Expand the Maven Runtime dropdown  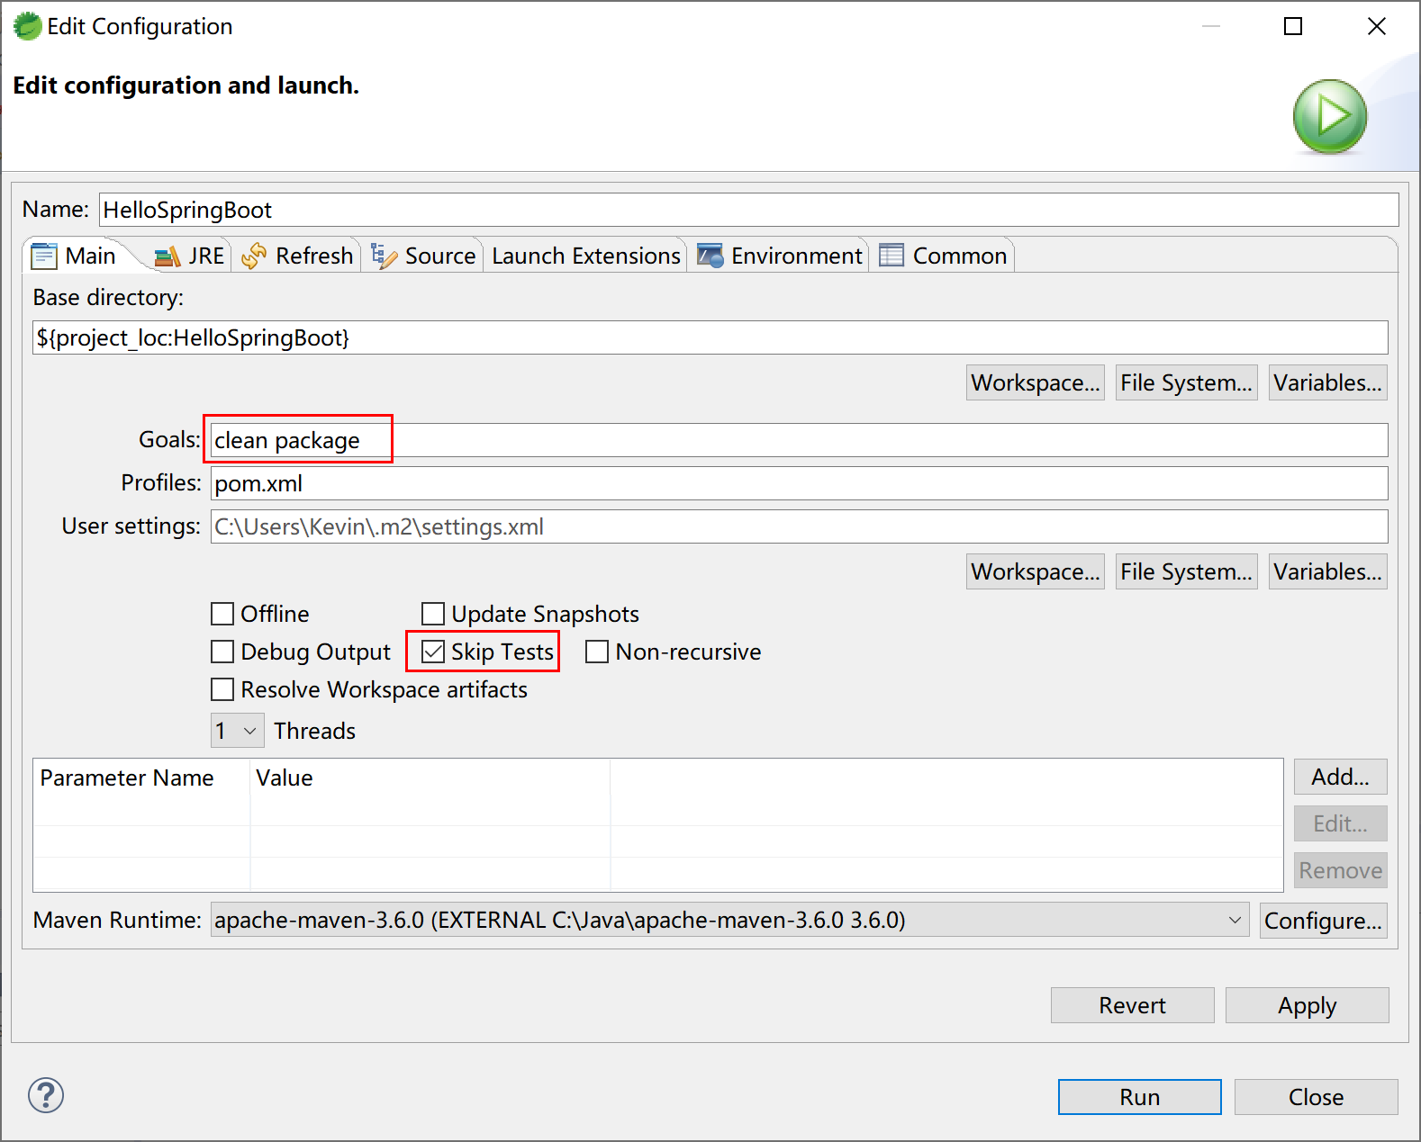pos(1234,920)
